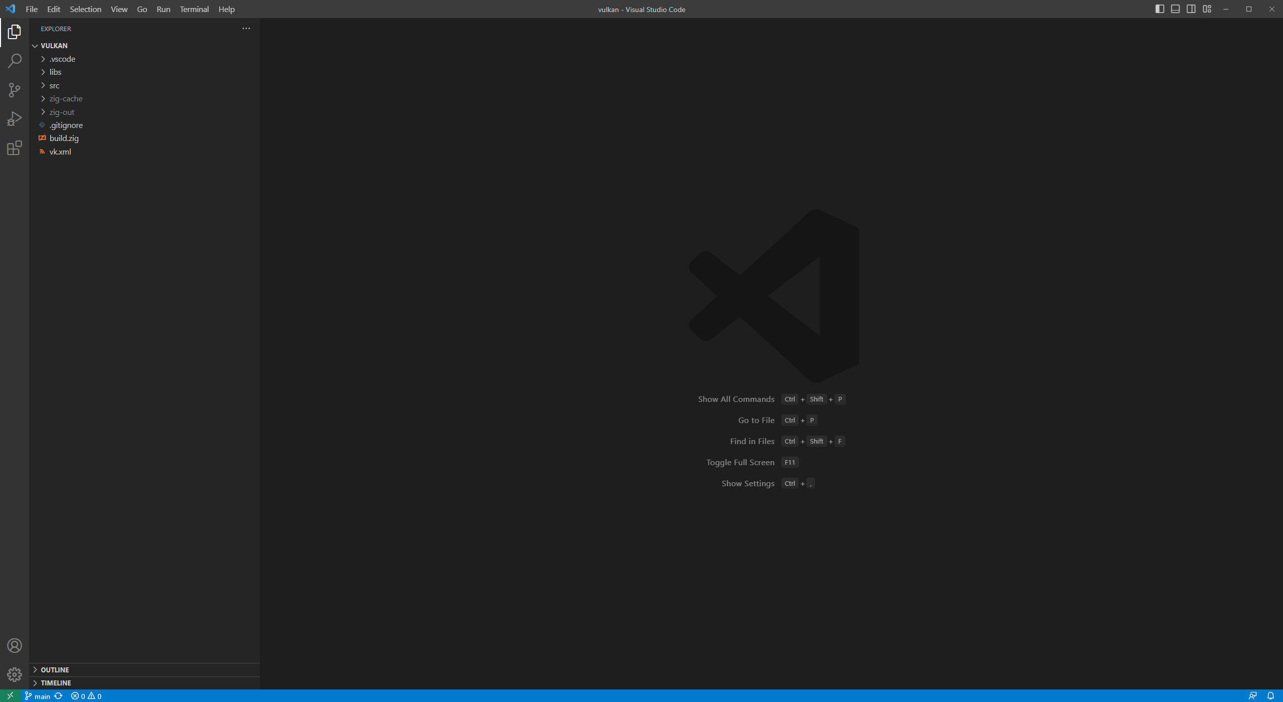Image resolution: width=1283 pixels, height=702 pixels.
Task: Open the Search view in the activity bar
Action: (x=15, y=60)
